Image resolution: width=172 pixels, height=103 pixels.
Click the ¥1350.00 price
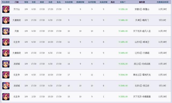pos(123,9)
